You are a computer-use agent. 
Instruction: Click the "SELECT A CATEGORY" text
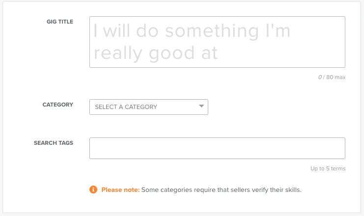point(126,107)
